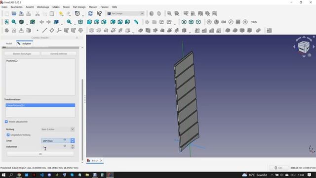Click the Local coordinate system icon

59,30
